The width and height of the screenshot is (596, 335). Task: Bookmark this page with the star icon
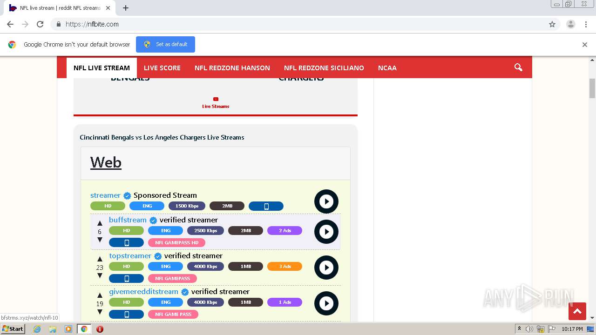point(552,24)
